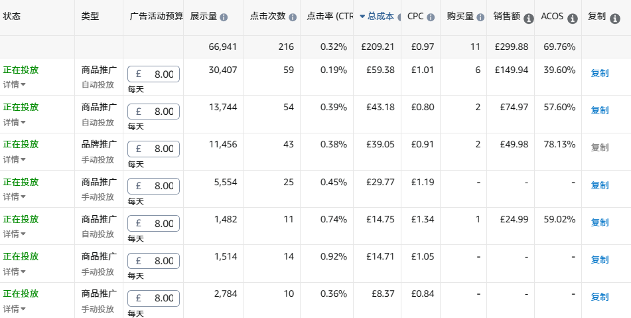This screenshot has width=631, height=318.
Task: Click the sort arrow on 总成本 column
Action: coord(362,17)
